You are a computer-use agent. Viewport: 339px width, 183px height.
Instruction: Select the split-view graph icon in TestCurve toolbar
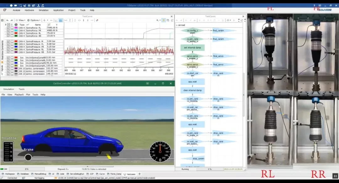click(x=61, y=20)
